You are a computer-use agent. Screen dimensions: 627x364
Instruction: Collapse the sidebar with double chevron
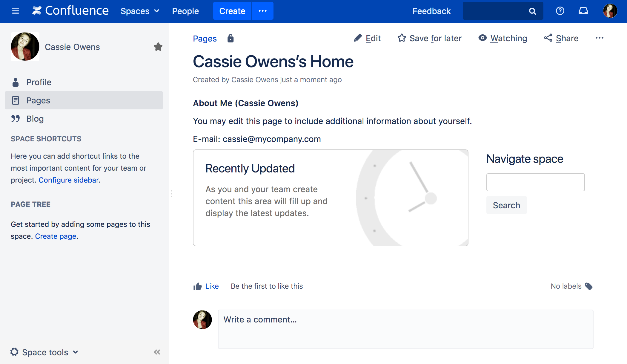(x=157, y=352)
